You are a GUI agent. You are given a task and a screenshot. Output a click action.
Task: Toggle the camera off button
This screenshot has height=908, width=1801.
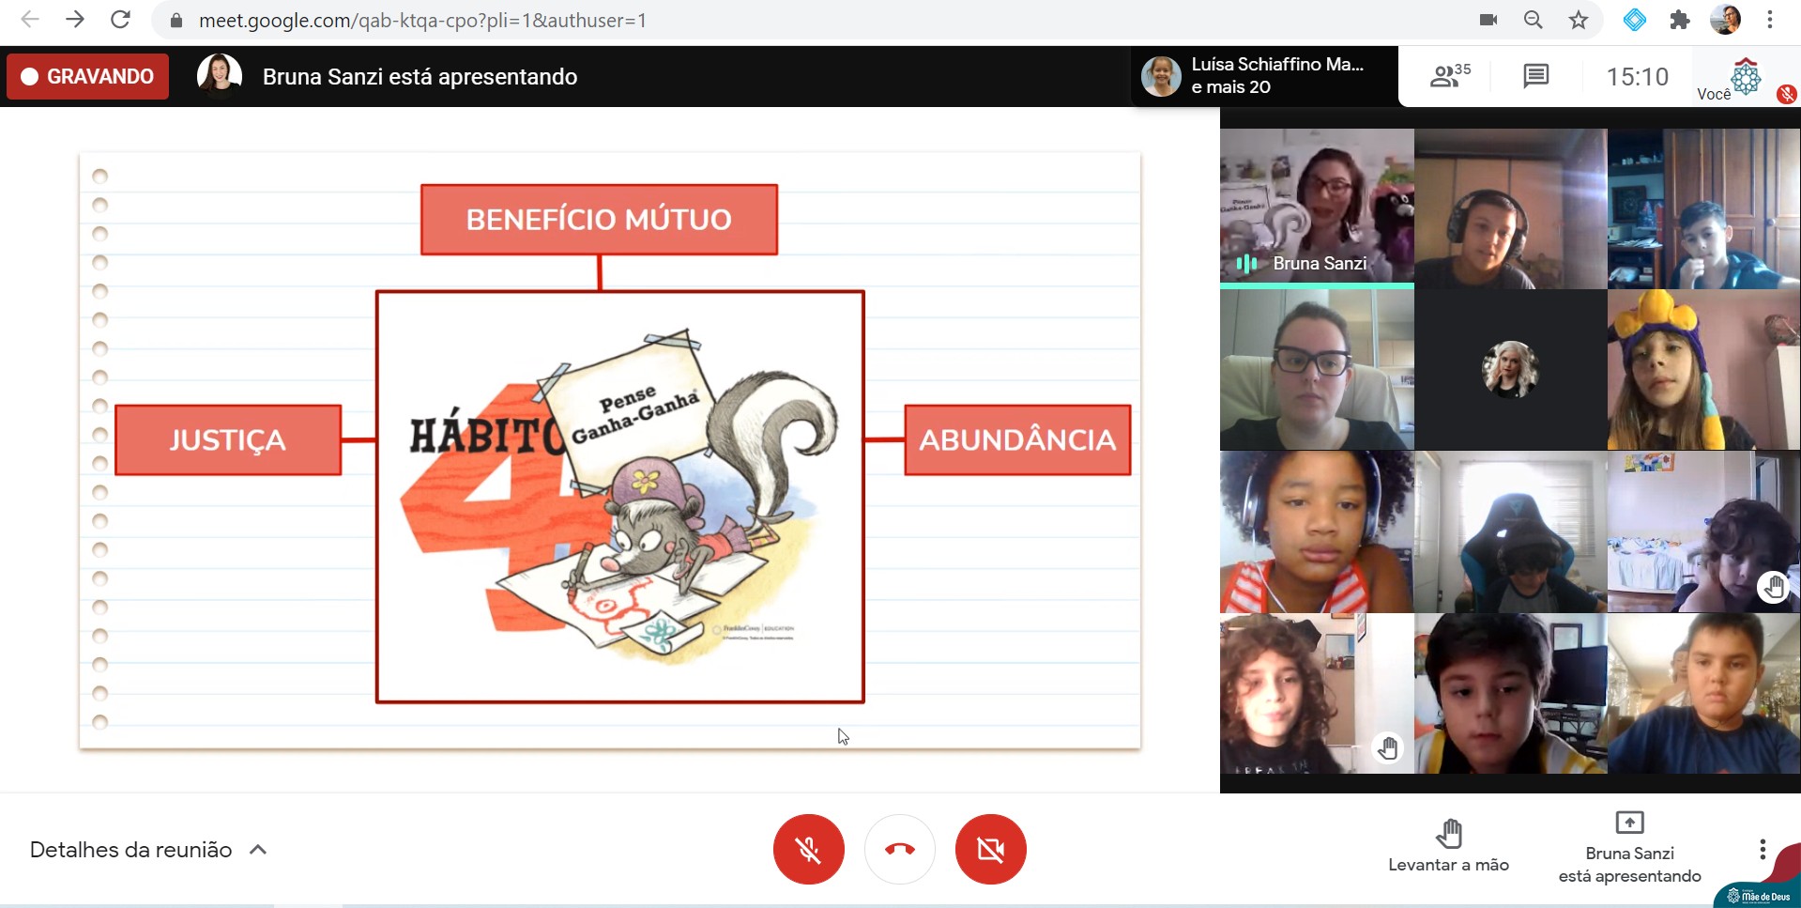(990, 850)
